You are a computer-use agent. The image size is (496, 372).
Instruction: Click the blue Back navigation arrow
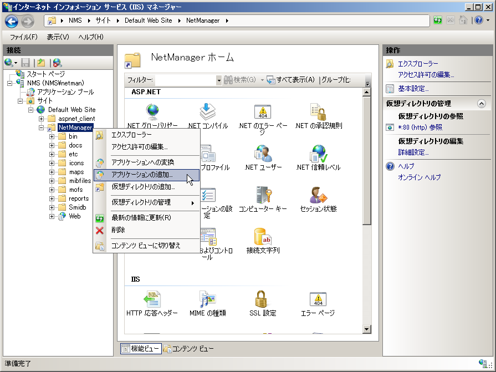[x=12, y=21]
